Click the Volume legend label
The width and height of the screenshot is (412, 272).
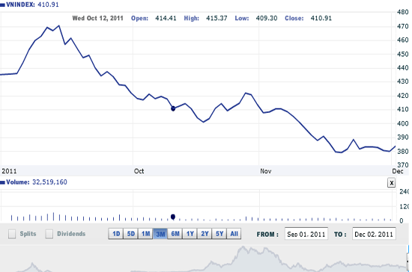[x=18, y=182]
